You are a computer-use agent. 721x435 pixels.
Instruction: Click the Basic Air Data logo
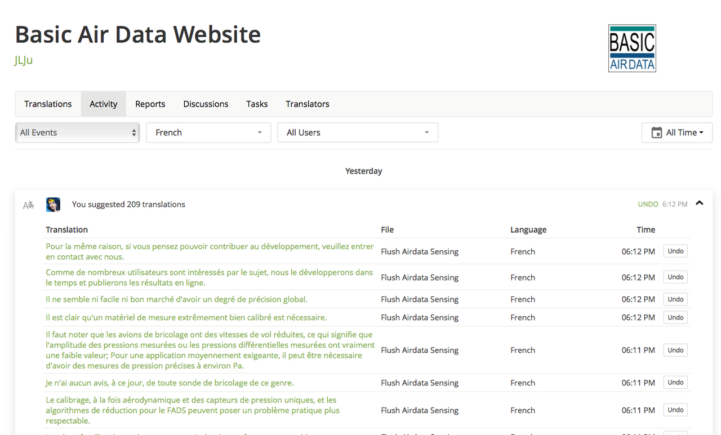tap(632, 48)
